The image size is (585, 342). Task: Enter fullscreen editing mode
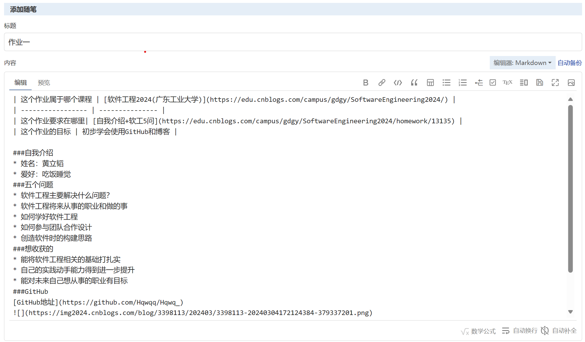tap(555, 83)
